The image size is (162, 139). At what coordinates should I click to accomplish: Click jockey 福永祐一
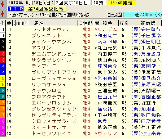107,109
